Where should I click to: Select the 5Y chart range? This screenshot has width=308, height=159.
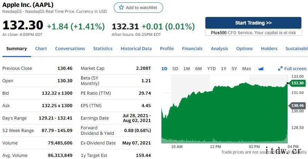tap(234, 69)
